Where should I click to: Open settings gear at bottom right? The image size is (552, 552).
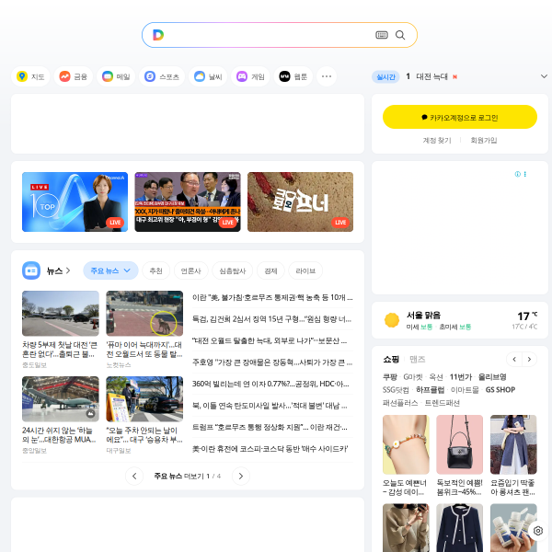(x=538, y=531)
